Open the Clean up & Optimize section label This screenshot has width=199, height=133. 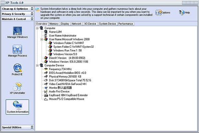pyautogui.click(x=15, y=9)
